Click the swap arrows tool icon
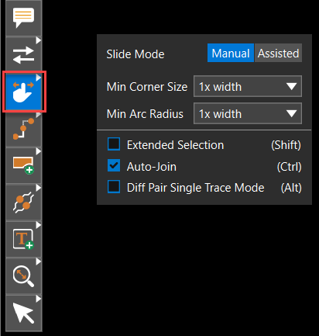This screenshot has height=336, width=319. 23,55
